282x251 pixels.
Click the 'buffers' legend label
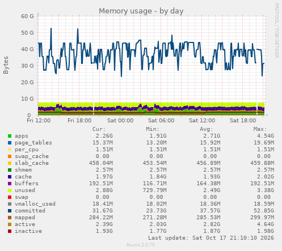click(27, 184)
